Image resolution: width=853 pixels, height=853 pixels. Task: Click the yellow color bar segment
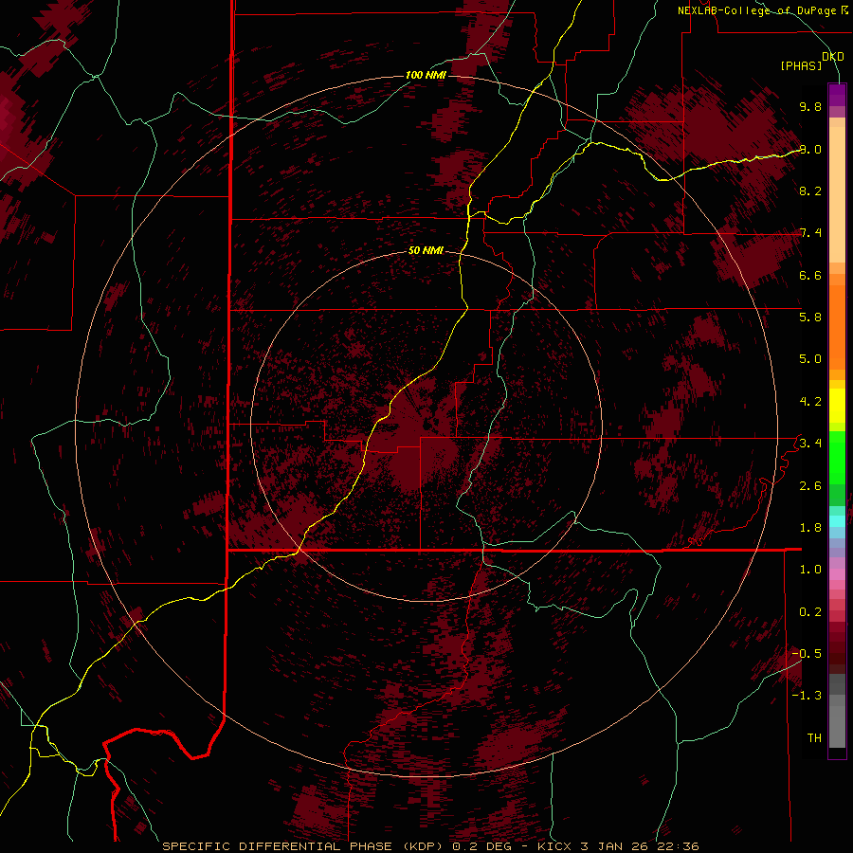[837, 406]
